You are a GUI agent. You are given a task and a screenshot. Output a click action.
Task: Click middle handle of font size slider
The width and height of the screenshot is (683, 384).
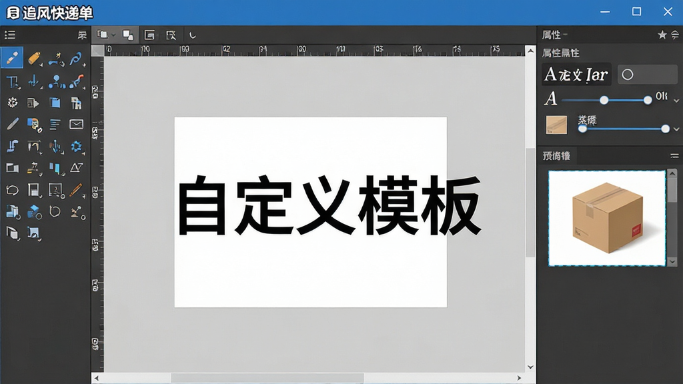[x=604, y=100]
